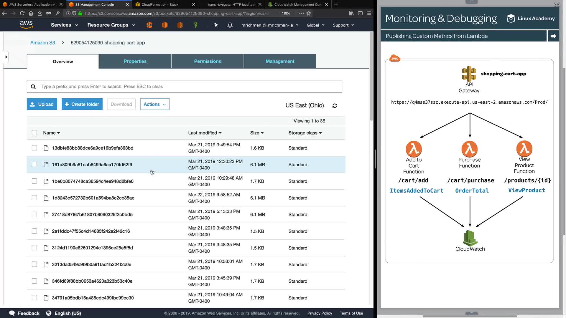Go to Amazon S3 breadcrumb link
566x318 pixels.
point(43,43)
